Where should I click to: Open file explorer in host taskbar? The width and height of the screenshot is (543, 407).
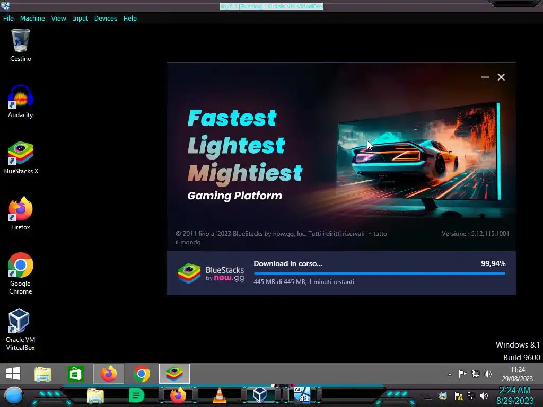click(x=95, y=395)
